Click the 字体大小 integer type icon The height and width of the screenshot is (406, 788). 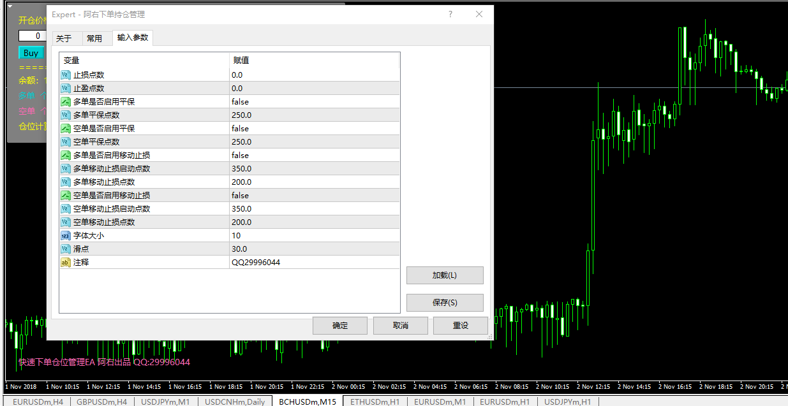(66, 236)
